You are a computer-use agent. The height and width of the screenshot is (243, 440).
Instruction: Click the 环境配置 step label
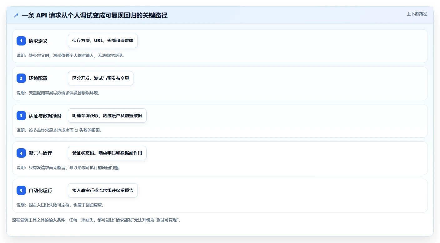coord(38,78)
